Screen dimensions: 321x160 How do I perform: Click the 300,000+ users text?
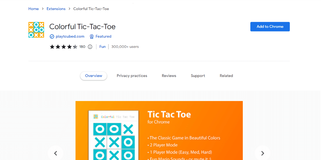click(x=125, y=47)
